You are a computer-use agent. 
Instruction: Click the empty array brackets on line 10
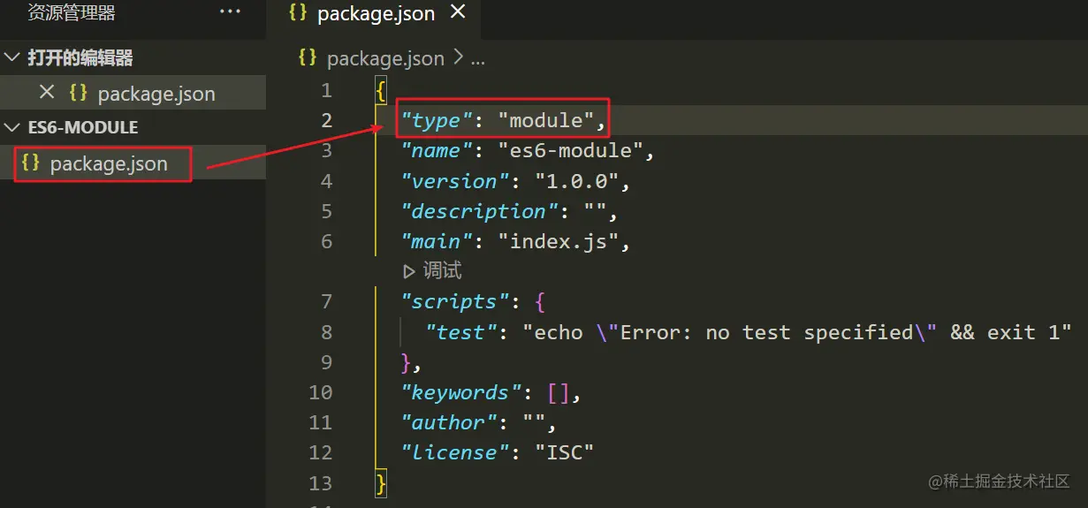click(559, 392)
